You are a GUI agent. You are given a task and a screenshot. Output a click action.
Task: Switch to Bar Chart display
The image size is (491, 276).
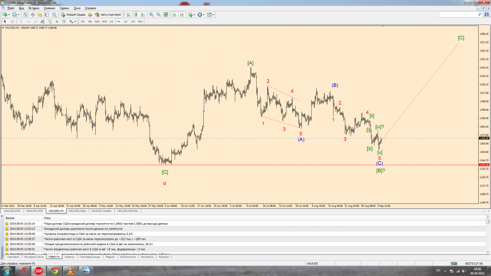[x=128, y=14]
